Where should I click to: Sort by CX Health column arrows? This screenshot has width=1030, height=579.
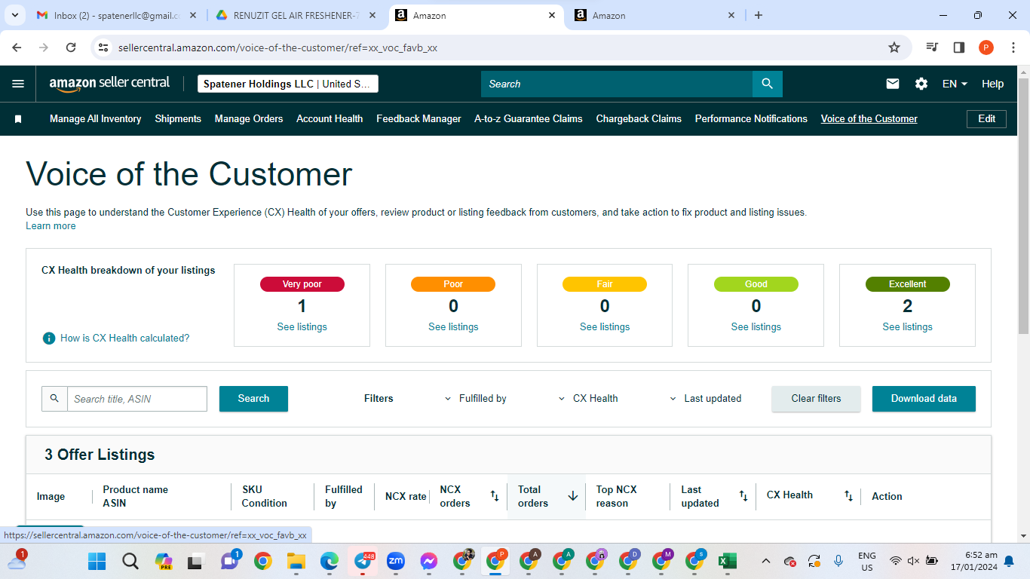tap(849, 496)
